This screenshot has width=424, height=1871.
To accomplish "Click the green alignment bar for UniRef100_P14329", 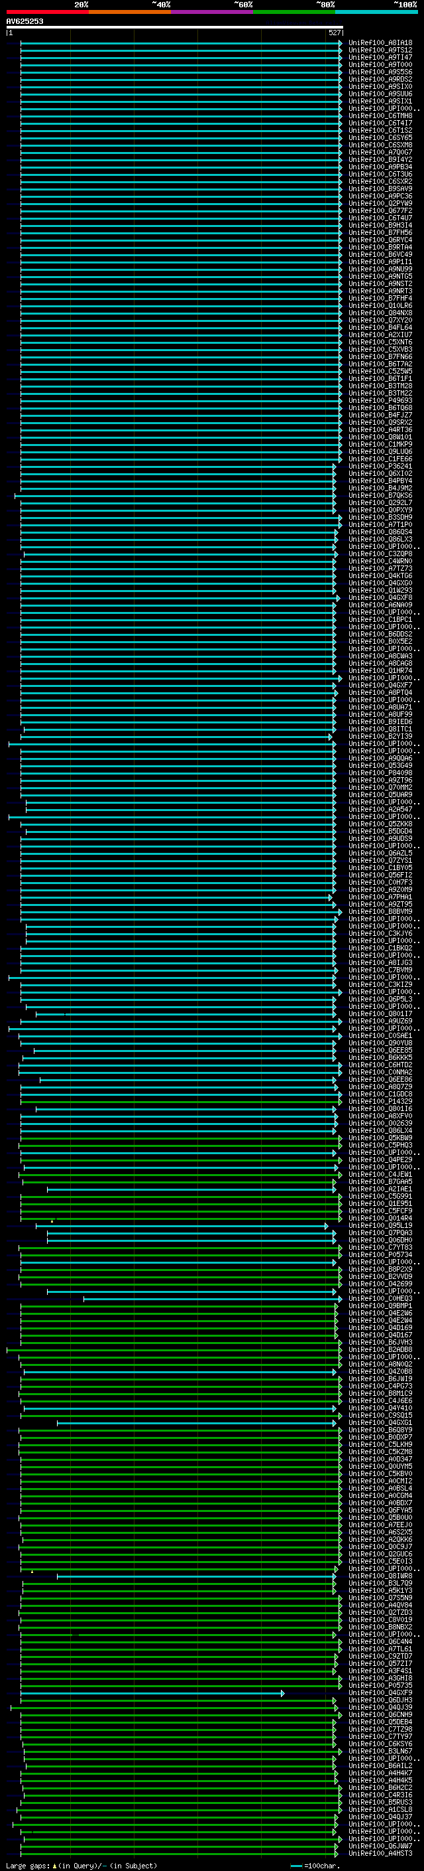I will pyautogui.click(x=182, y=1101).
